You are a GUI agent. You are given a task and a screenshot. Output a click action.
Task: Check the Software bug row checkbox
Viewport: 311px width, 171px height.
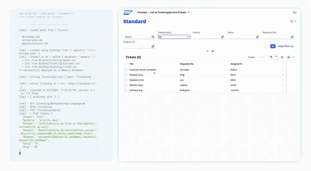click(126, 90)
